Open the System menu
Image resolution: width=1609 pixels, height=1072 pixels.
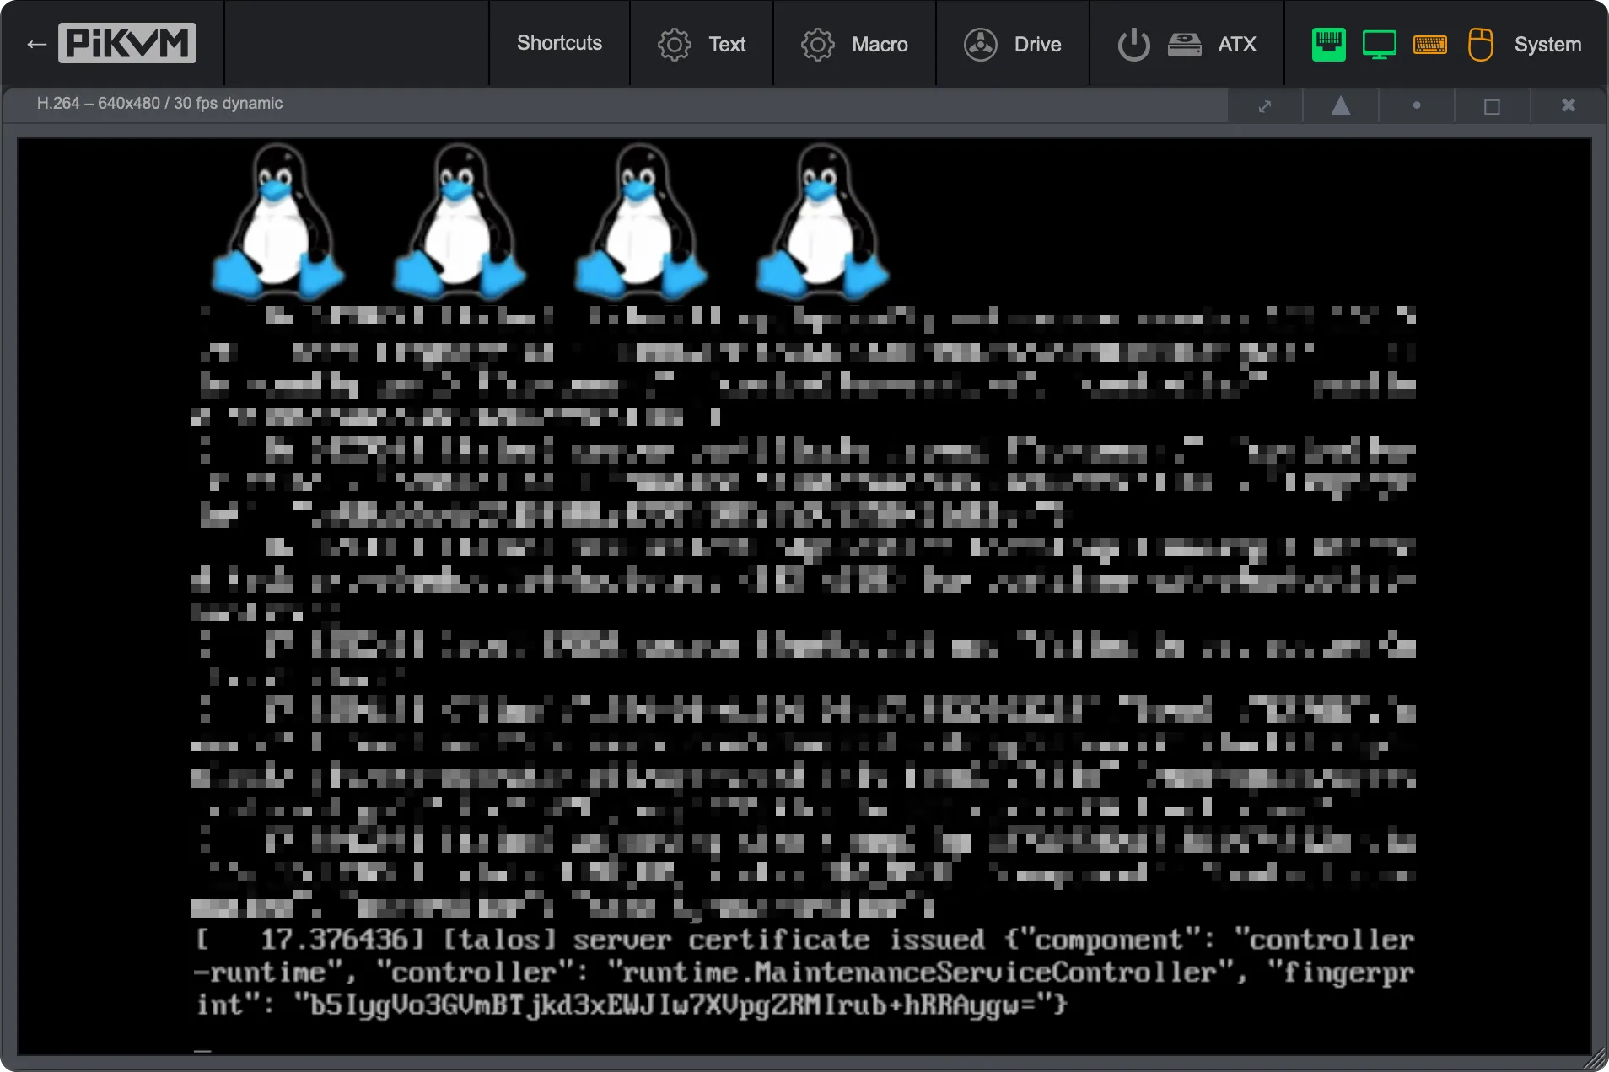1548,44
